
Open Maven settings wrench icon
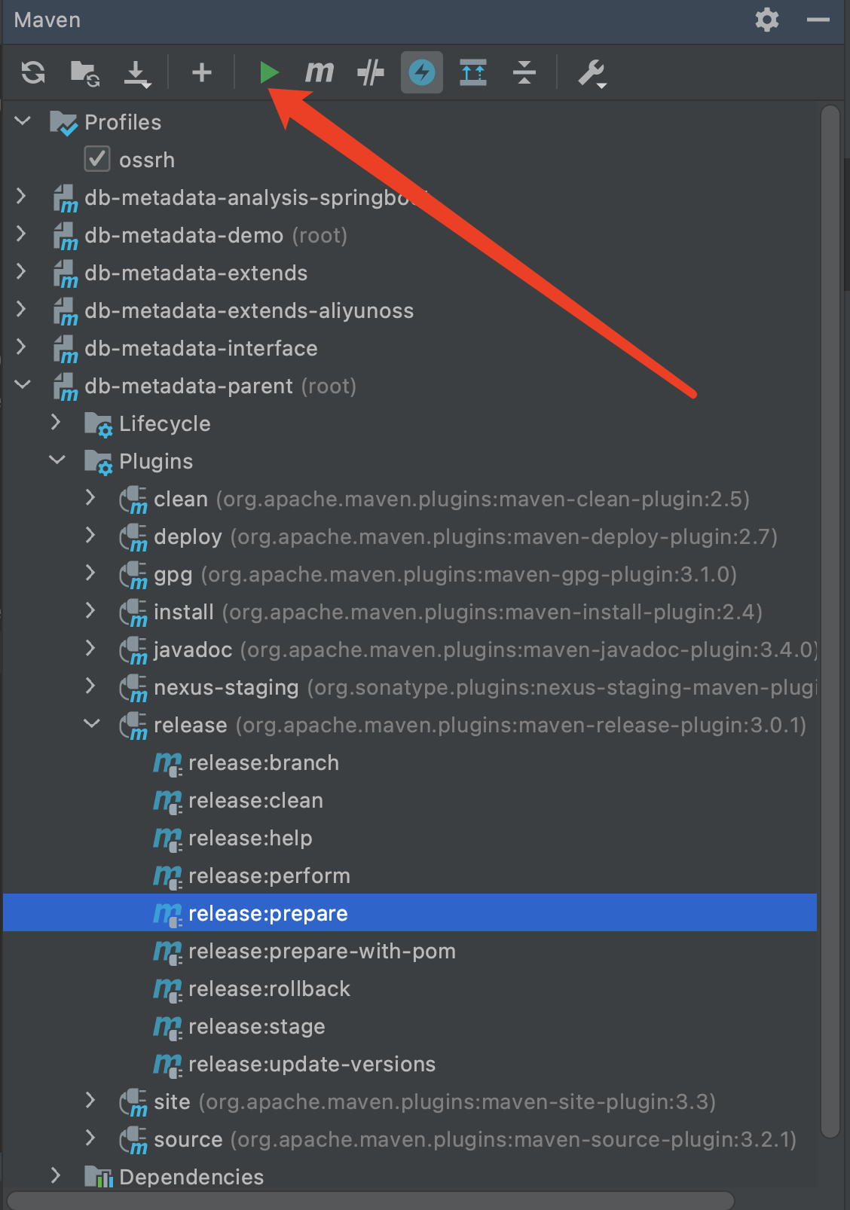[592, 74]
